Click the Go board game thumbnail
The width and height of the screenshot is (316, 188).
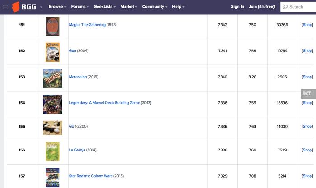[52, 128]
